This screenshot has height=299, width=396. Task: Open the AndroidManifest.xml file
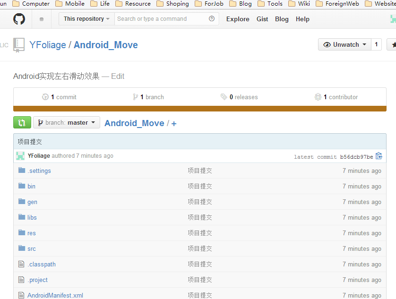(x=55, y=295)
